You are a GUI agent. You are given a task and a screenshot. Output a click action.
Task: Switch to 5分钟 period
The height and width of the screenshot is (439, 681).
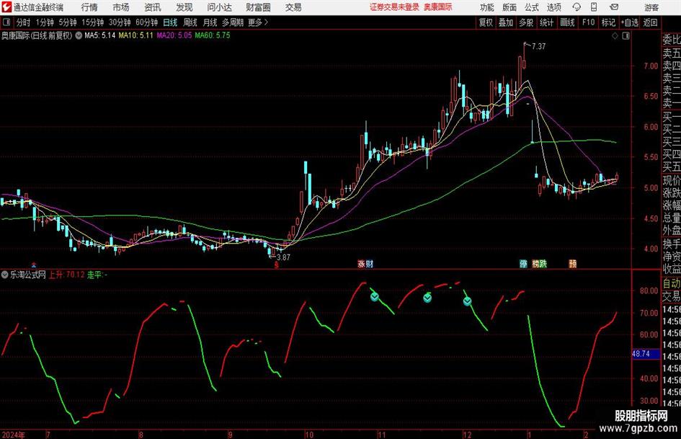click(68, 22)
